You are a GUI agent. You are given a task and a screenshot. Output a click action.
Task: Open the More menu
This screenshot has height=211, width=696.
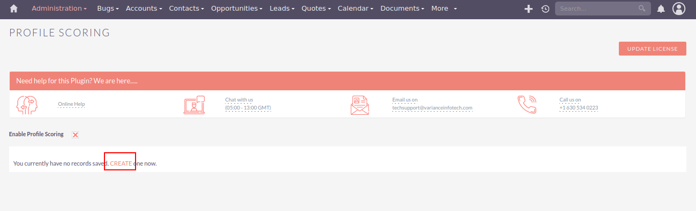tap(444, 9)
